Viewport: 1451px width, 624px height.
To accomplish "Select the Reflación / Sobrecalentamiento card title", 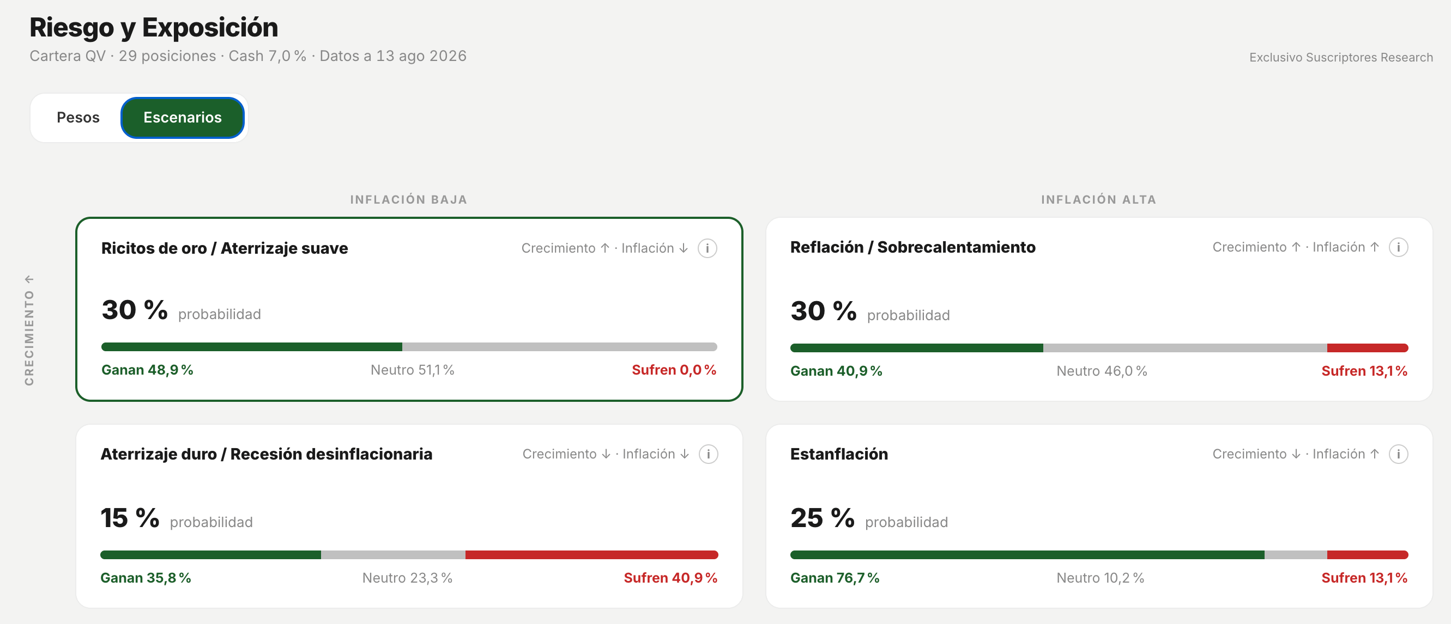I will [x=912, y=247].
